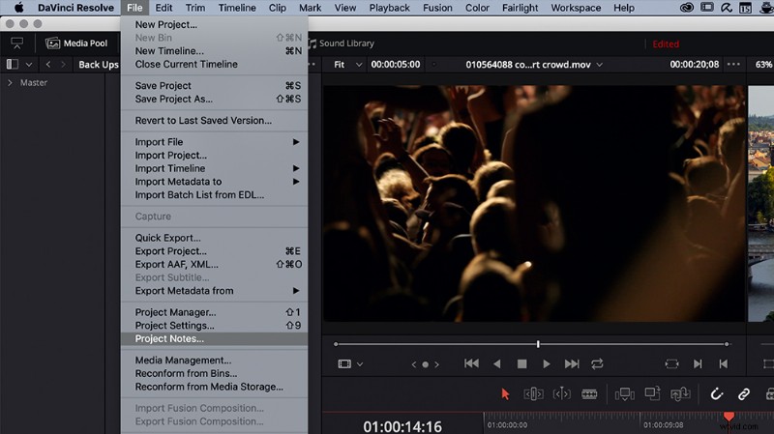Toggle loop playback button
Viewport: 774px width, 434px height.
point(597,364)
